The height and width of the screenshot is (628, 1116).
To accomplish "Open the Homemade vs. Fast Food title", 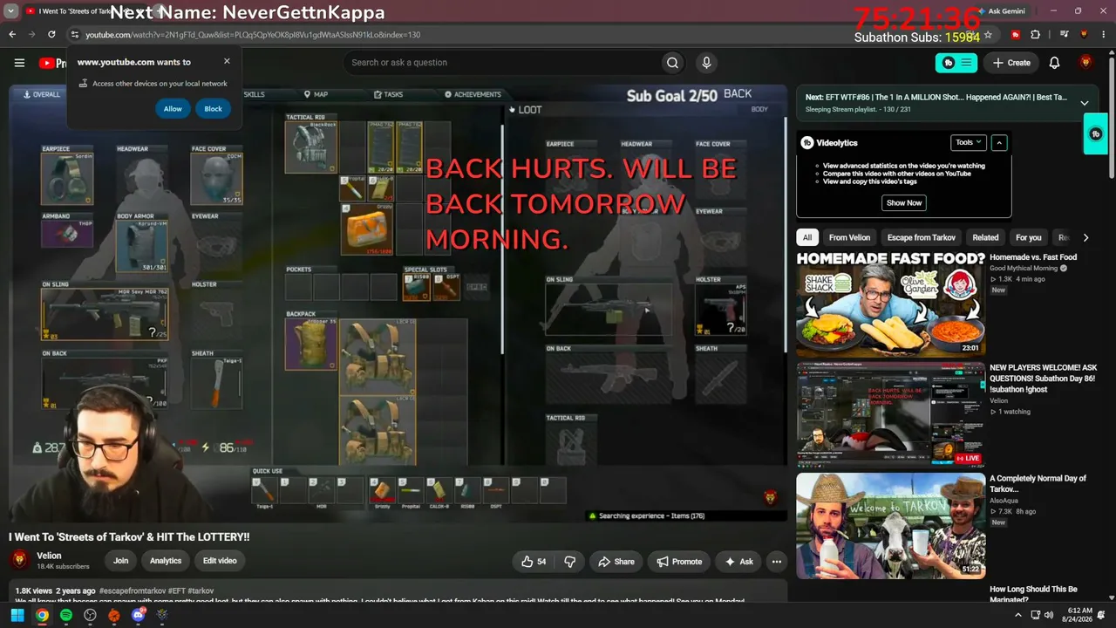I will [1033, 257].
